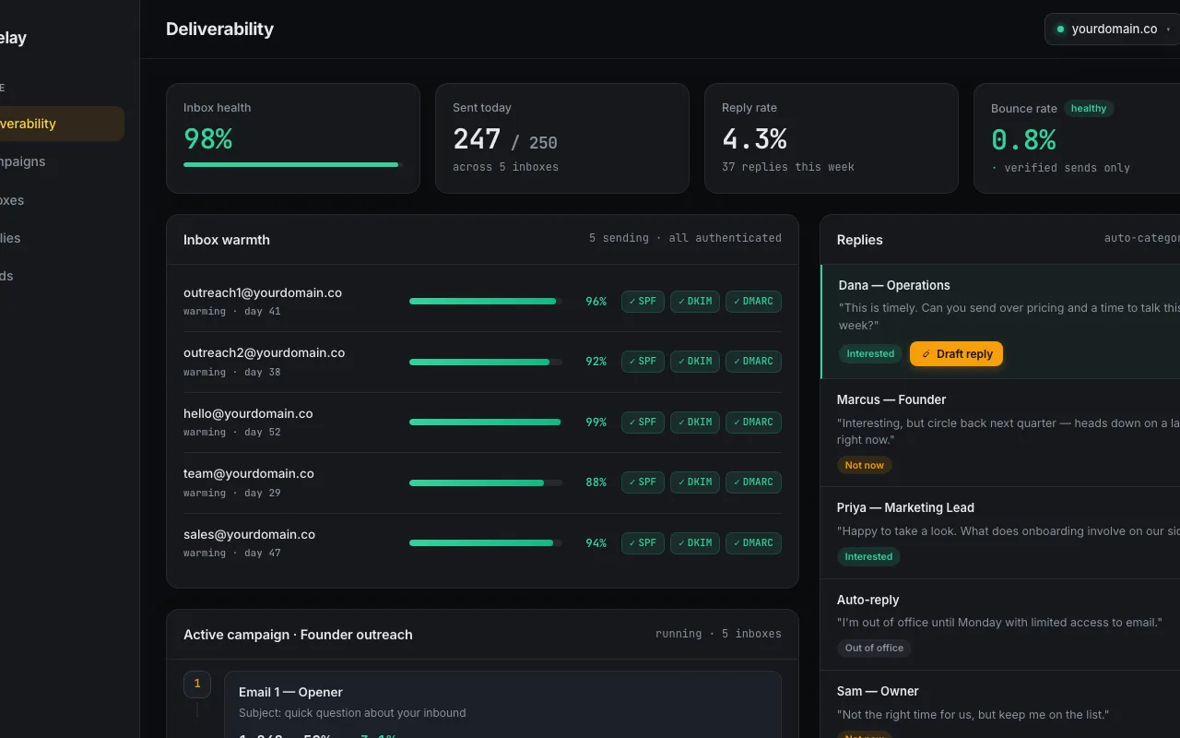
Task: Click the DKIM badge for team@yourdomain.co
Action: [695, 482]
